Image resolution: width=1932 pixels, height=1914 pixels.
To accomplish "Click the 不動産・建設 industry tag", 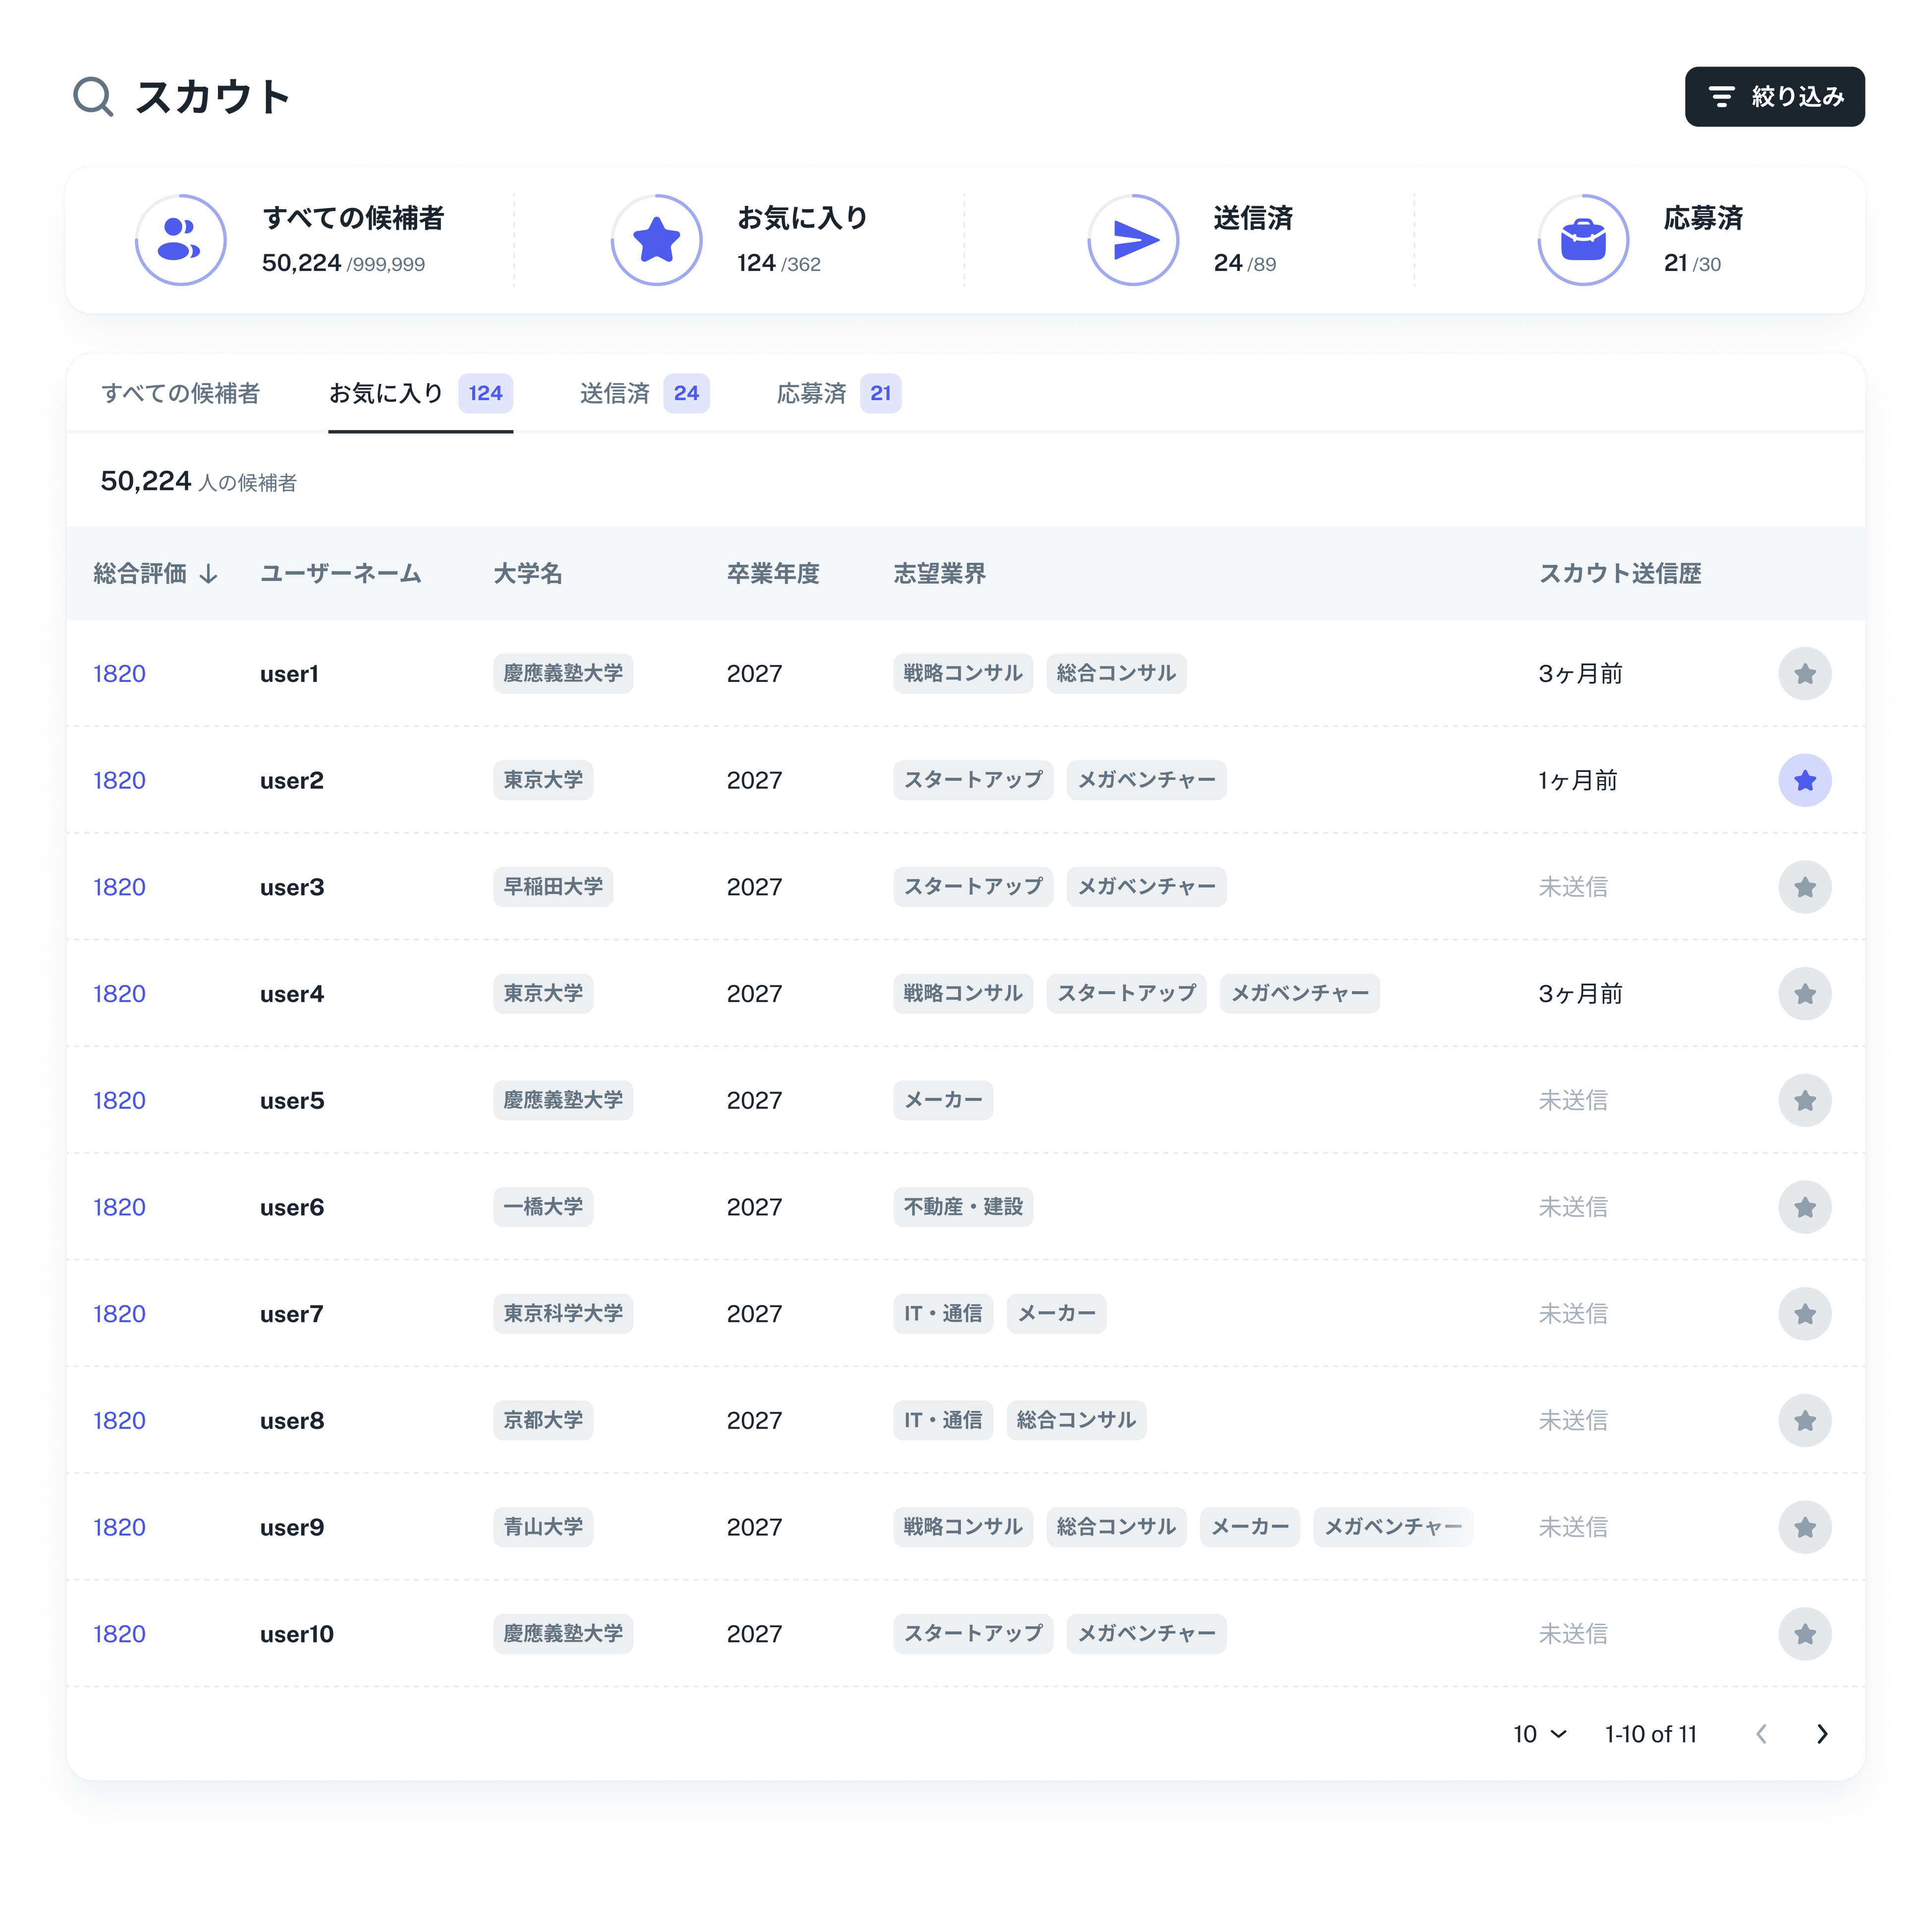I will point(962,1206).
